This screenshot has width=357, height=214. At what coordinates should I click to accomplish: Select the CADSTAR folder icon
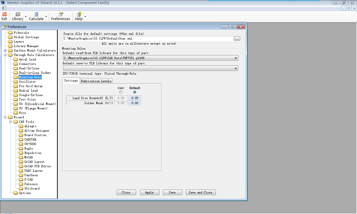21,139
